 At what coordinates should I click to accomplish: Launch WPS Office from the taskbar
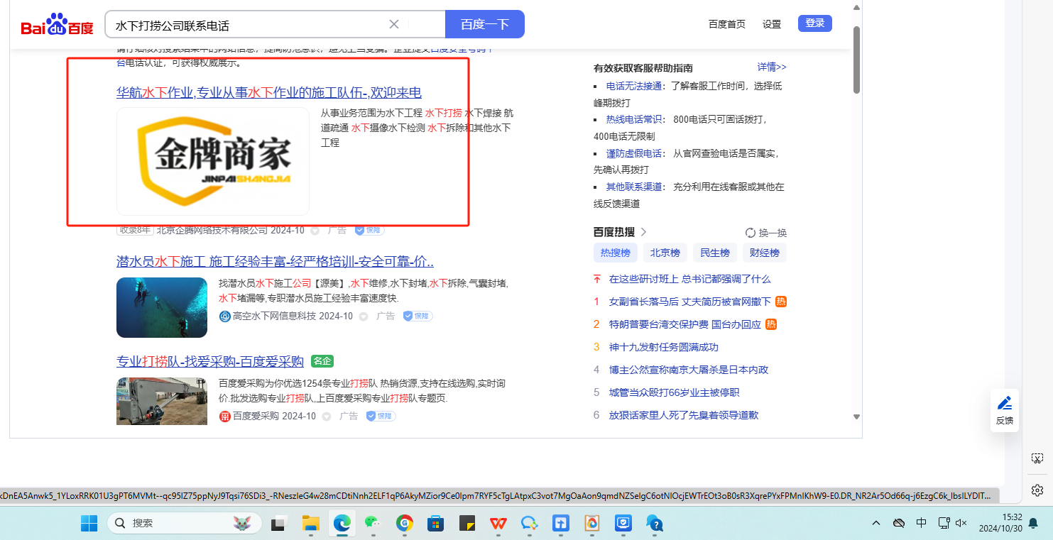(x=498, y=524)
